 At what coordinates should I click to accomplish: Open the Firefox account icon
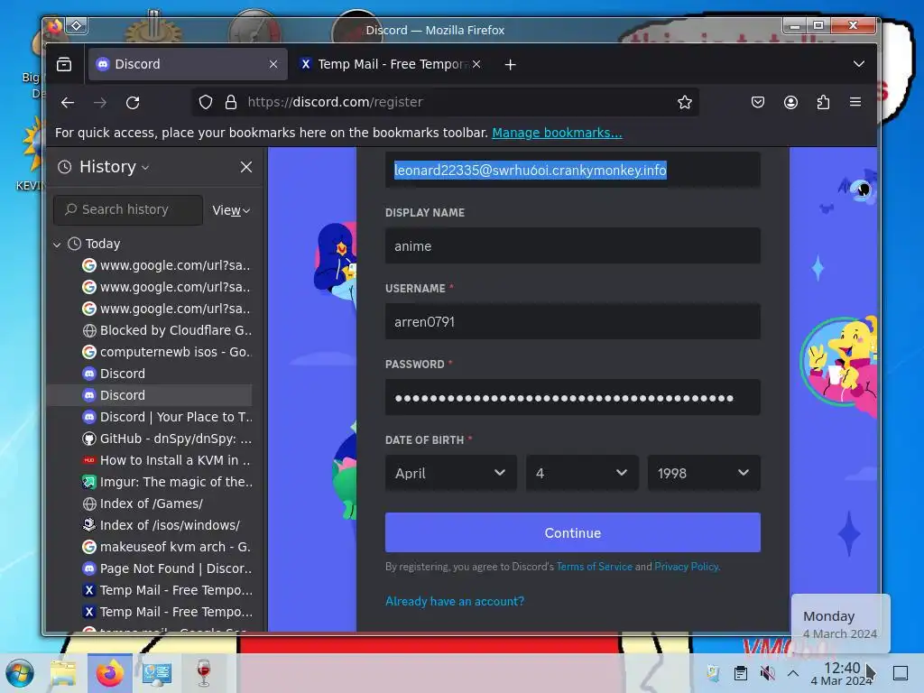(x=790, y=102)
